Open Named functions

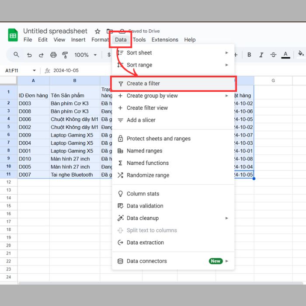(173, 163)
